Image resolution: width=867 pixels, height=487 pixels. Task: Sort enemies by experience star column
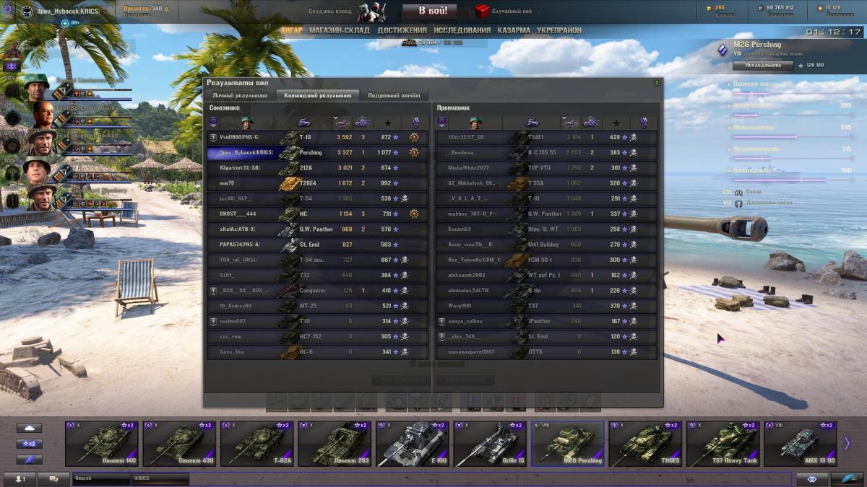[x=616, y=123]
